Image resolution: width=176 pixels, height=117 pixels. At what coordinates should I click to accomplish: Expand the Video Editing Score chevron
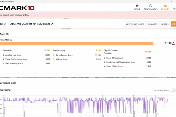point(104,66)
